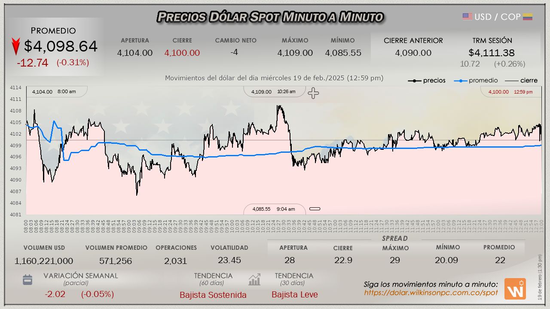Click the USD / COP currency pair label
This screenshot has width=550, height=309.
point(498,17)
